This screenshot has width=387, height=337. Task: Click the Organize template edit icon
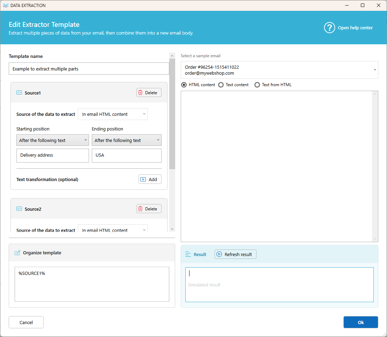(x=17, y=253)
